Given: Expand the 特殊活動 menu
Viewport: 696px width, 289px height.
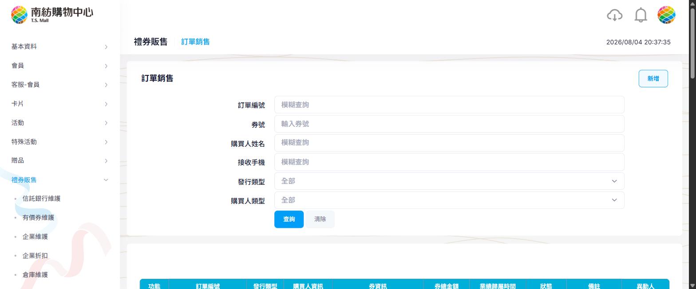Looking at the screenshot, I should pyautogui.click(x=60, y=142).
